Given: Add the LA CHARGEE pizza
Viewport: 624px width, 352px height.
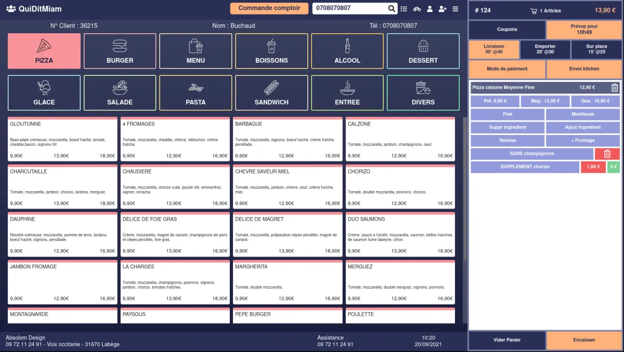Looking at the screenshot, I should [x=175, y=282].
